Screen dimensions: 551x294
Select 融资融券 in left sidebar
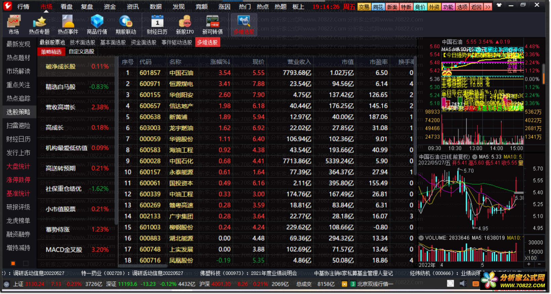pyautogui.click(x=18, y=234)
